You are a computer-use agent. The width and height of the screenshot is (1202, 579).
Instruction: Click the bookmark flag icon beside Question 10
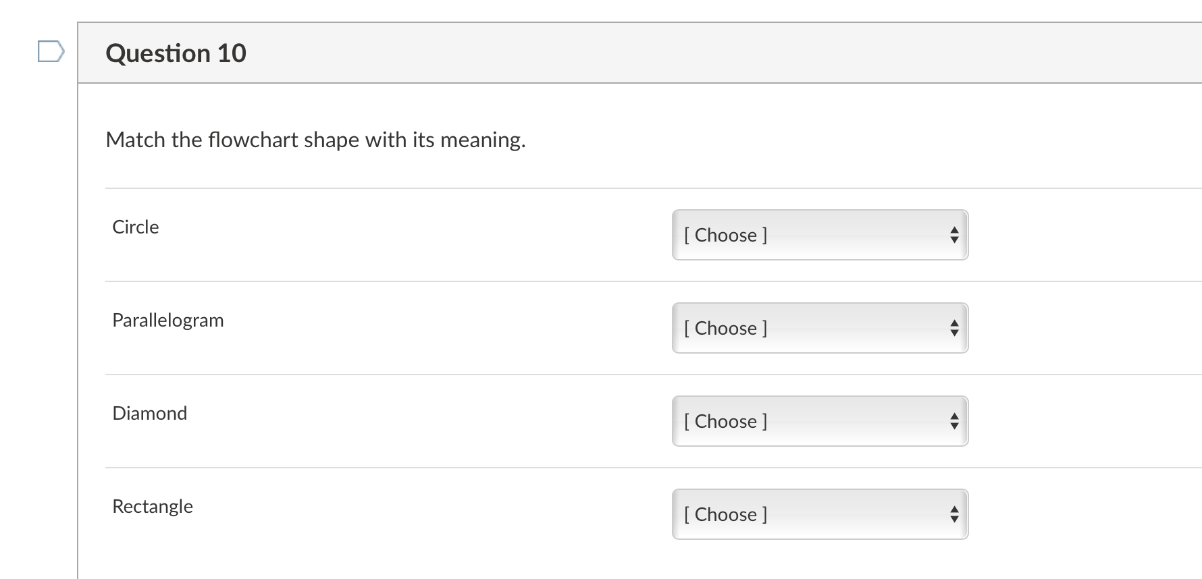click(51, 52)
